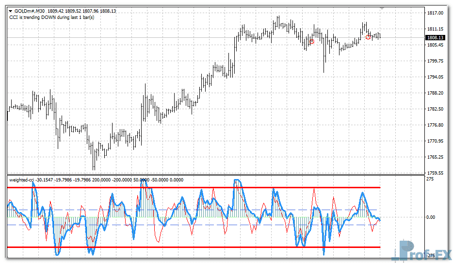The height and width of the screenshot is (263, 453).
Task: Click the upper 275 indicator scale label
Action: pos(430,180)
